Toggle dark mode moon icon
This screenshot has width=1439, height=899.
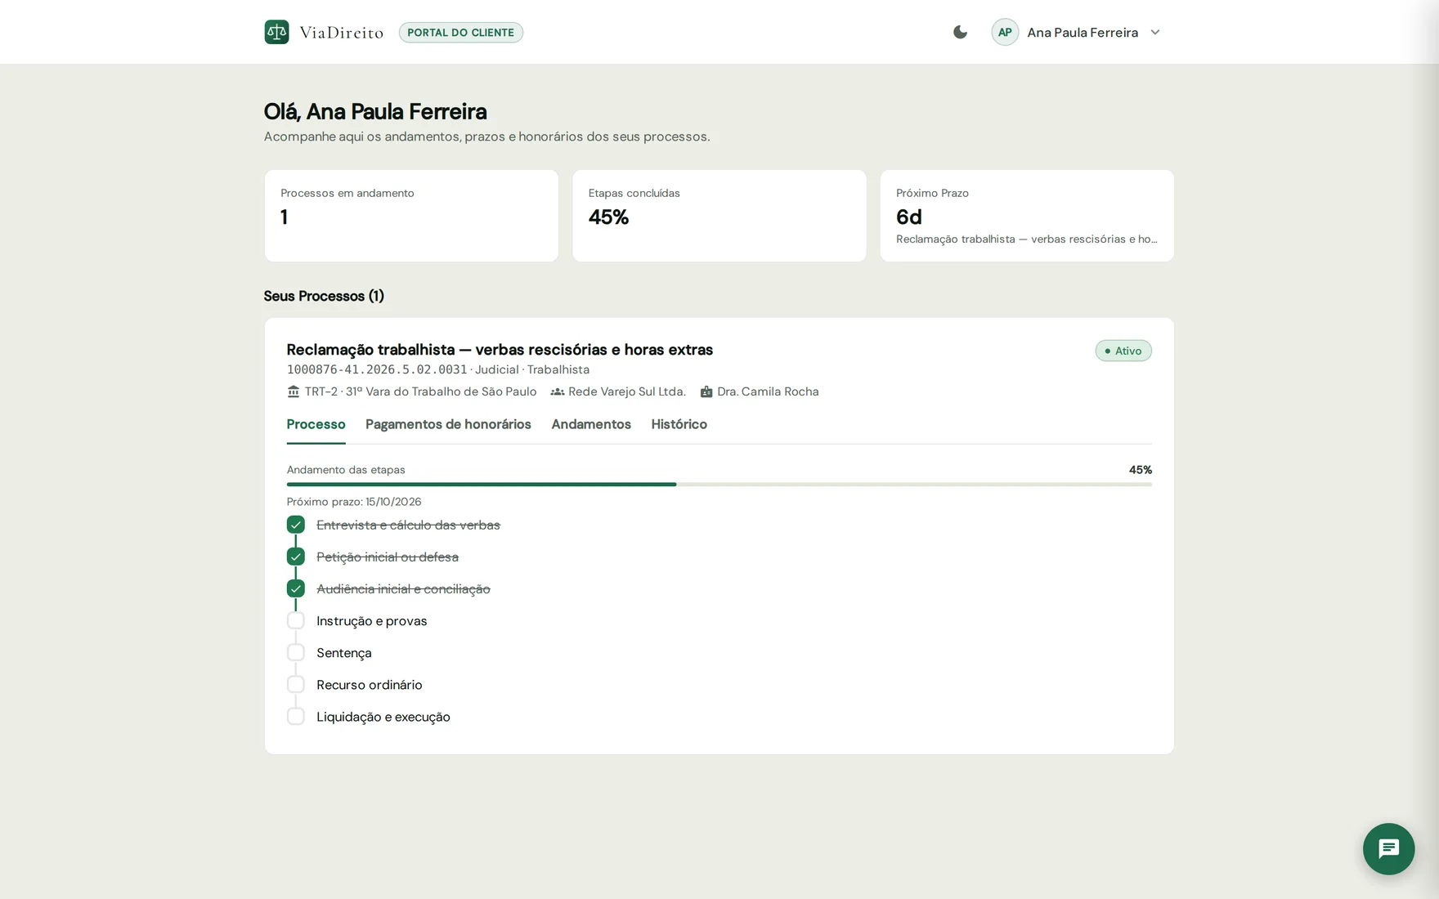[x=960, y=32]
